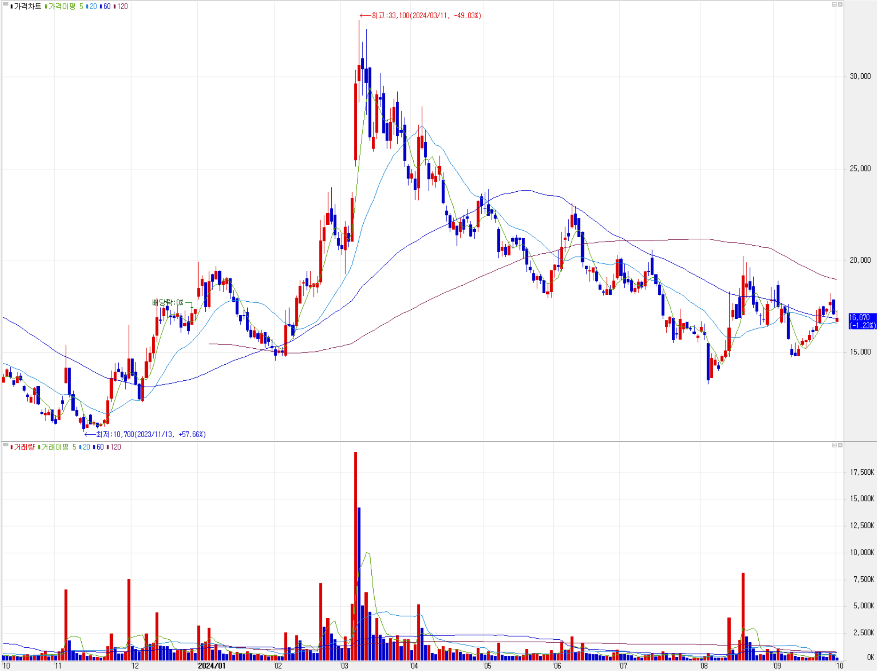The image size is (877, 671).
Task: Click the gray handle icon in price chart corner
Action: (5, 4)
